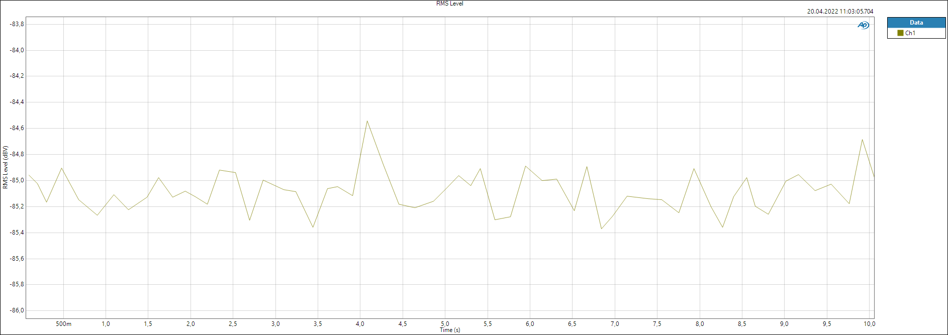
Task: Click the 8,0 x-axis tick label
Action: point(700,324)
